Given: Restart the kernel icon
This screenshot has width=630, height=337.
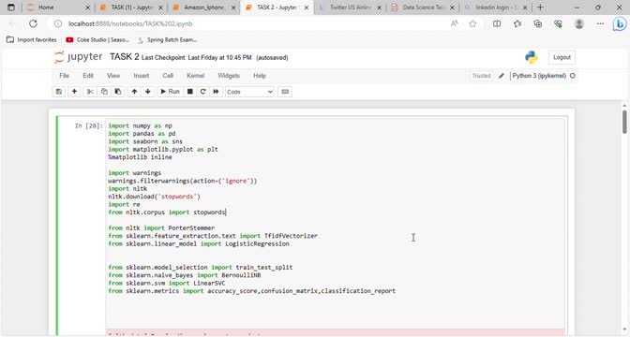Looking at the screenshot, I should [x=202, y=92].
